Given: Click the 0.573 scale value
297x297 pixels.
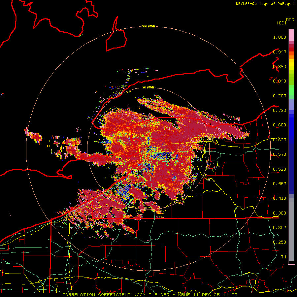Looking at the screenshot, I should (x=280, y=154).
